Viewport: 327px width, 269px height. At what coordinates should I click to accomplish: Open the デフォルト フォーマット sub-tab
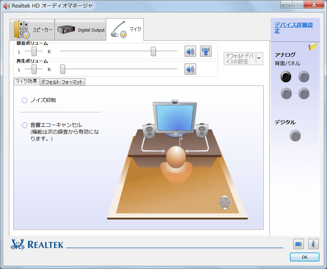(62, 82)
